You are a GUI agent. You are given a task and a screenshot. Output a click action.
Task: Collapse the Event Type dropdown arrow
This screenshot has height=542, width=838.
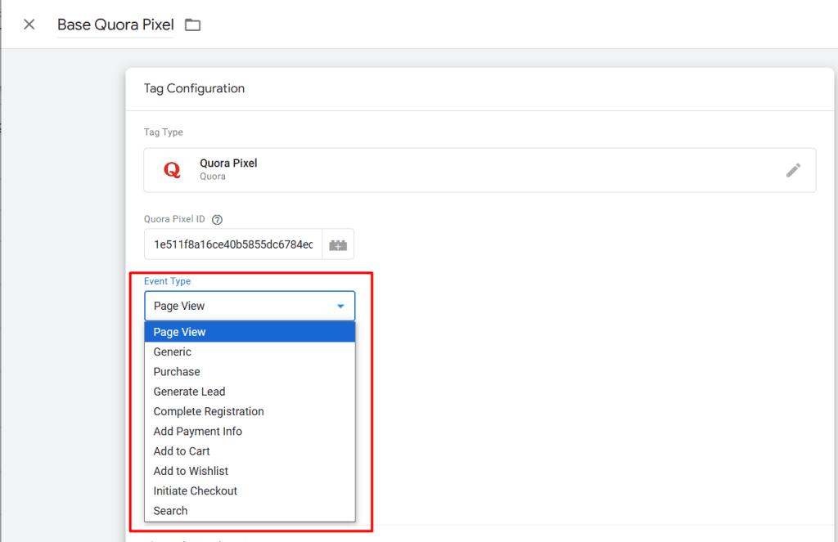(x=340, y=306)
